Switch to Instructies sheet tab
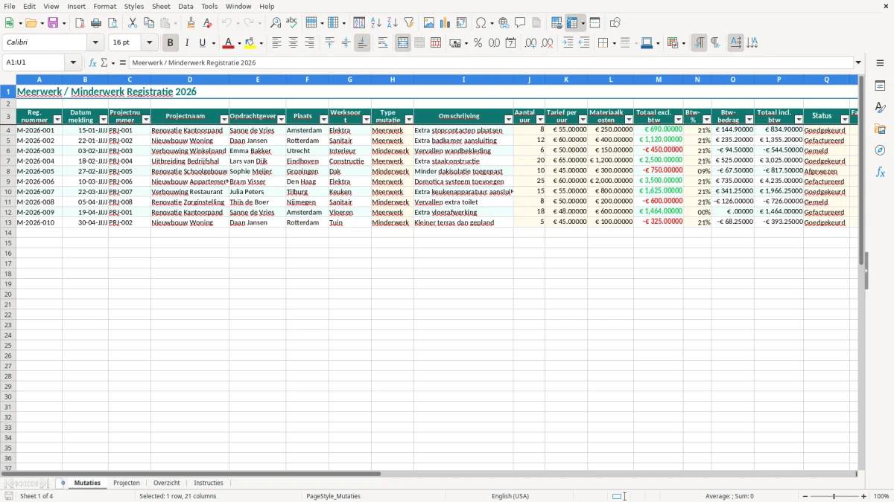 (209, 483)
